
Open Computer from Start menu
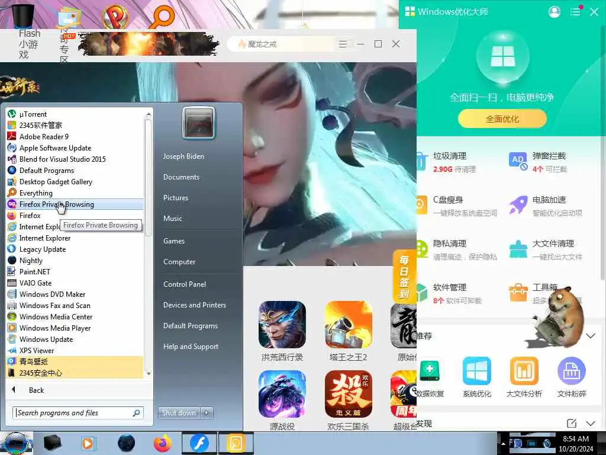coord(179,262)
